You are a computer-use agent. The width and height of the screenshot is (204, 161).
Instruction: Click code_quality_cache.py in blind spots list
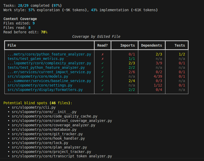coord(55,116)
